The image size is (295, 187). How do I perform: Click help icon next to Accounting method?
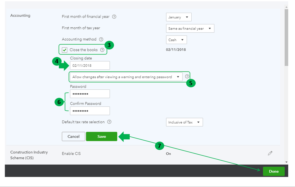coord(101,39)
